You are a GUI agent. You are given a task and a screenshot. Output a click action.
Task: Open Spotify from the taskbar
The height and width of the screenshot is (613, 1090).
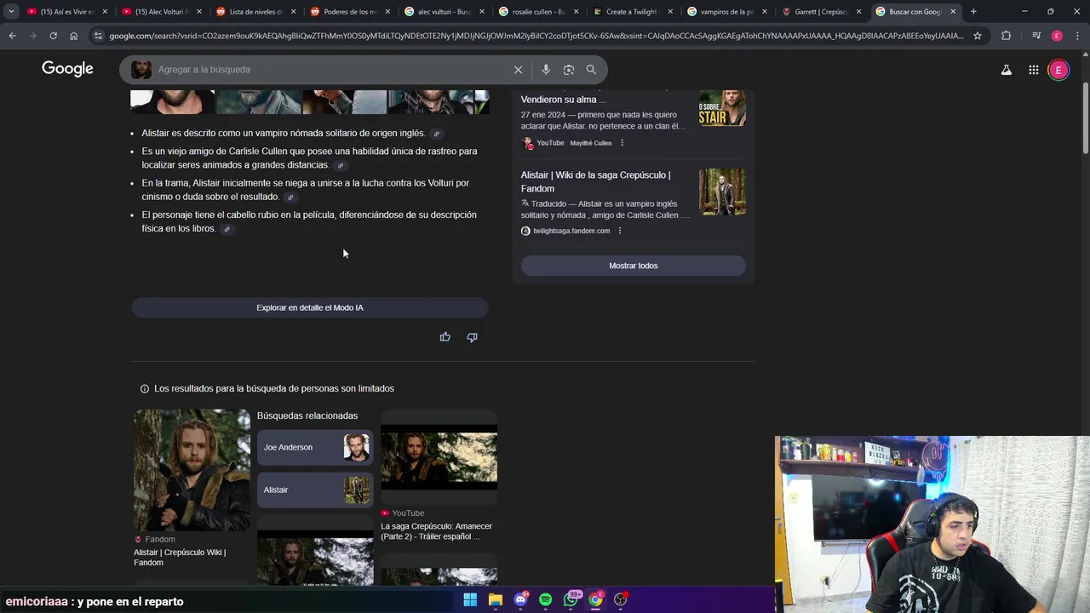(546, 599)
